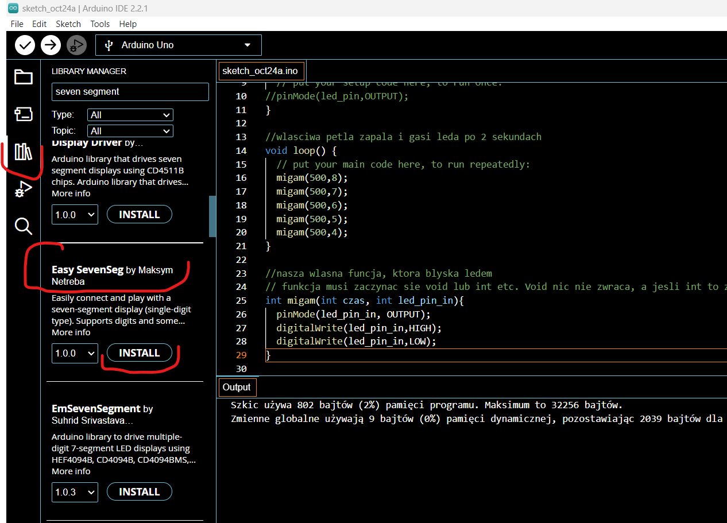Click the pinMode(led_pin_in, OUTPUT) line

[x=353, y=314]
